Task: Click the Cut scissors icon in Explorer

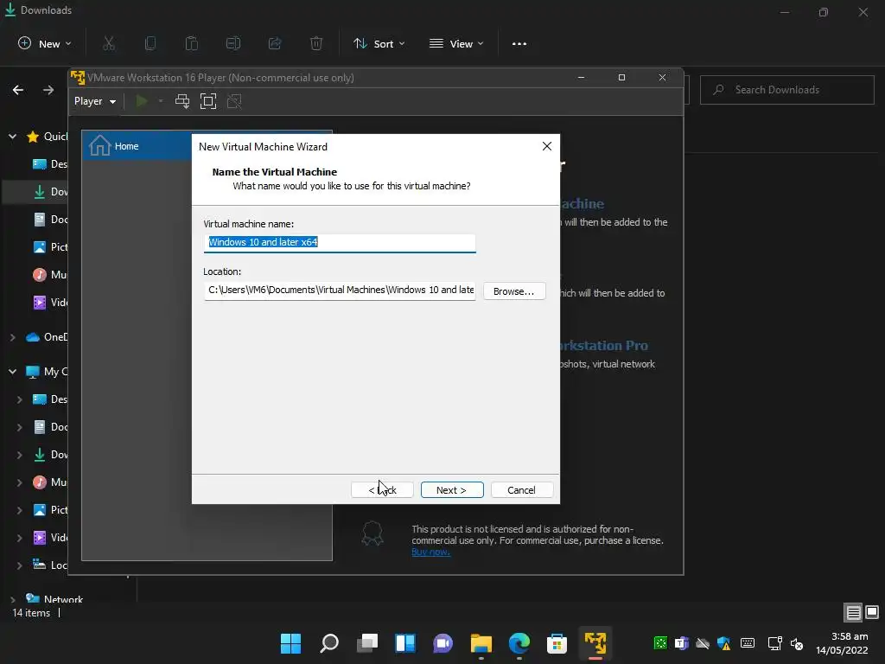Action: [109, 43]
